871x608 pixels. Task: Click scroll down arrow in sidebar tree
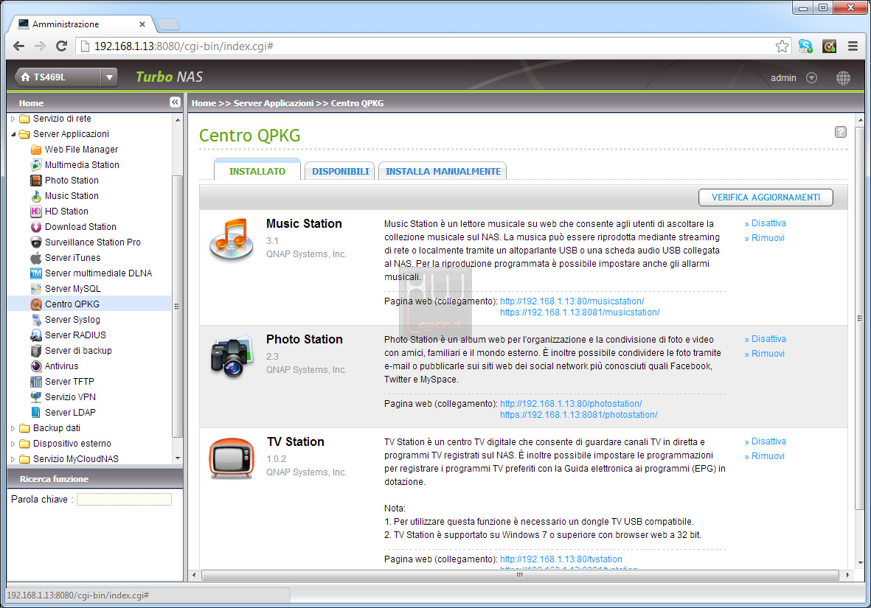tap(178, 458)
